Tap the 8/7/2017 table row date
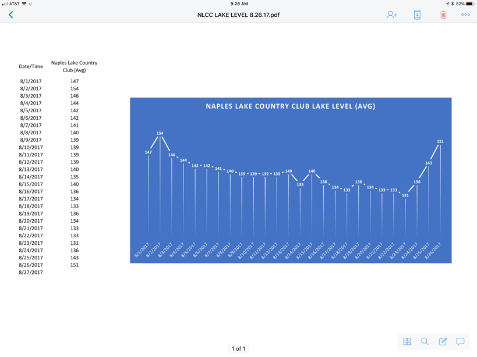This screenshot has width=477, height=357. click(31, 125)
